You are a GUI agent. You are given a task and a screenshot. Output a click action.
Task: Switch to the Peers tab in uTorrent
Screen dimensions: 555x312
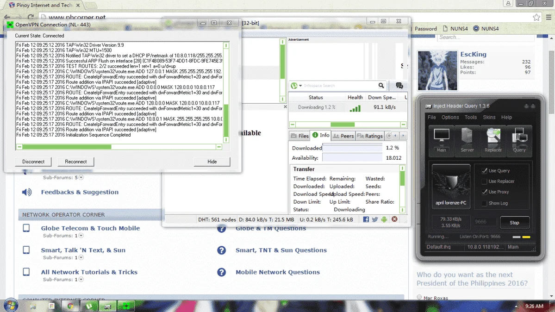tap(343, 136)
